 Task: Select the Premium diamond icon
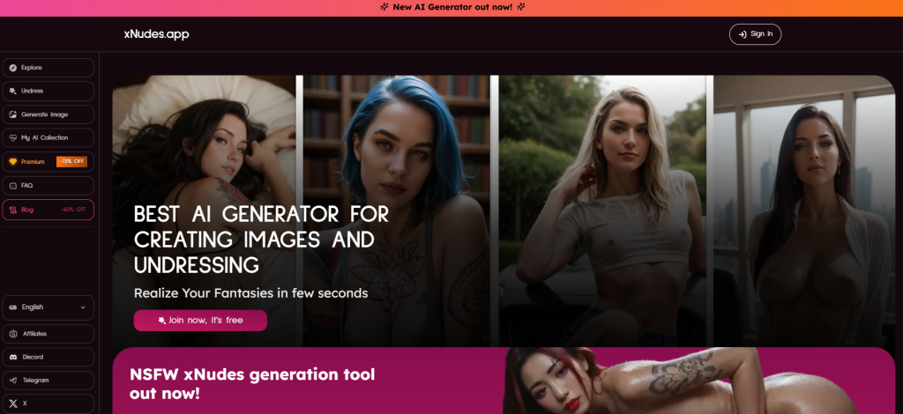[12, 161]
